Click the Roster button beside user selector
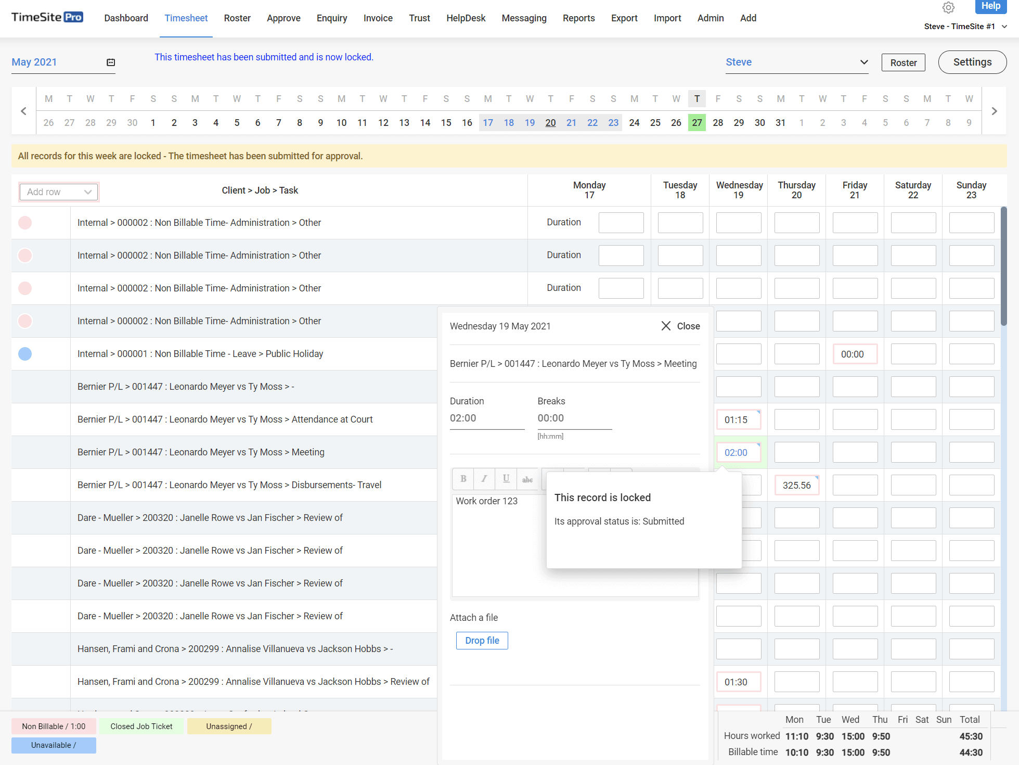Image resolution: width=1019 pixels, height=765 pixels. coord(904,62)
